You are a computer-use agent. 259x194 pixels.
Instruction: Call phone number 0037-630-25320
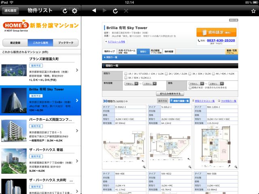click(221, 40)
